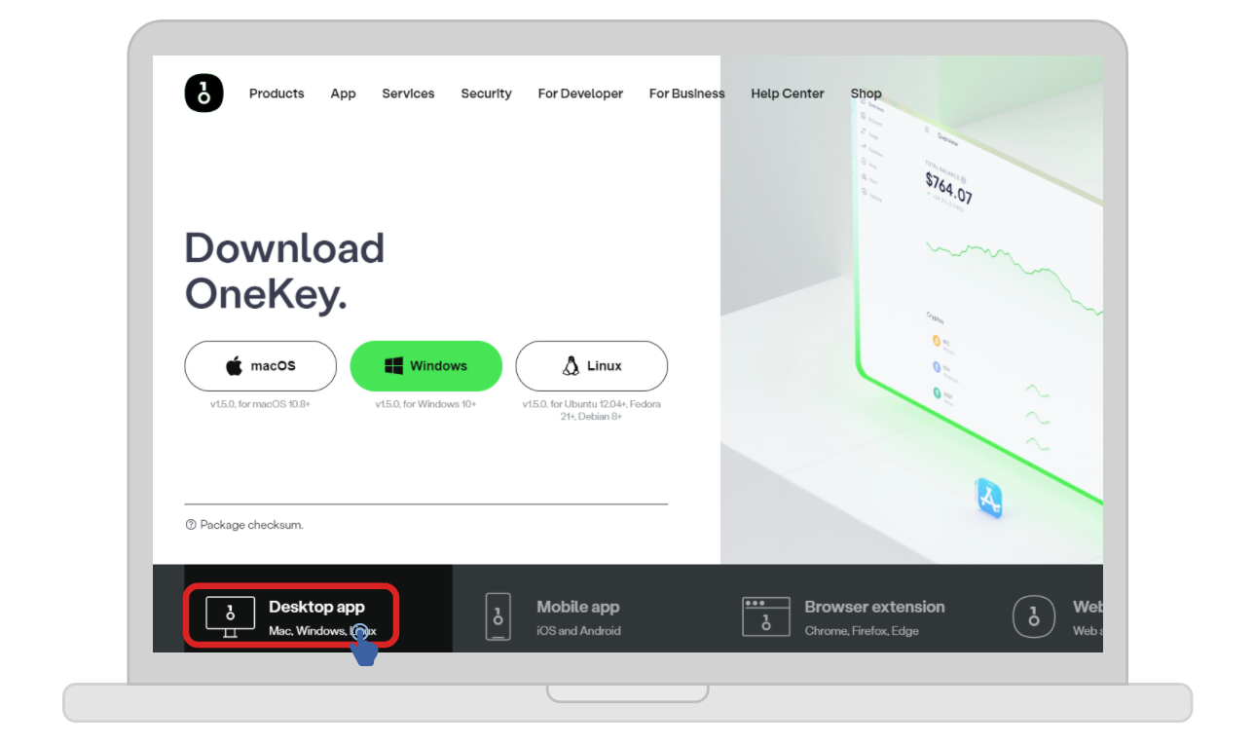Image resolution: width=1254 pixels, height=745 pixels.
Task: Open the For Business menu
Action: 686,93
